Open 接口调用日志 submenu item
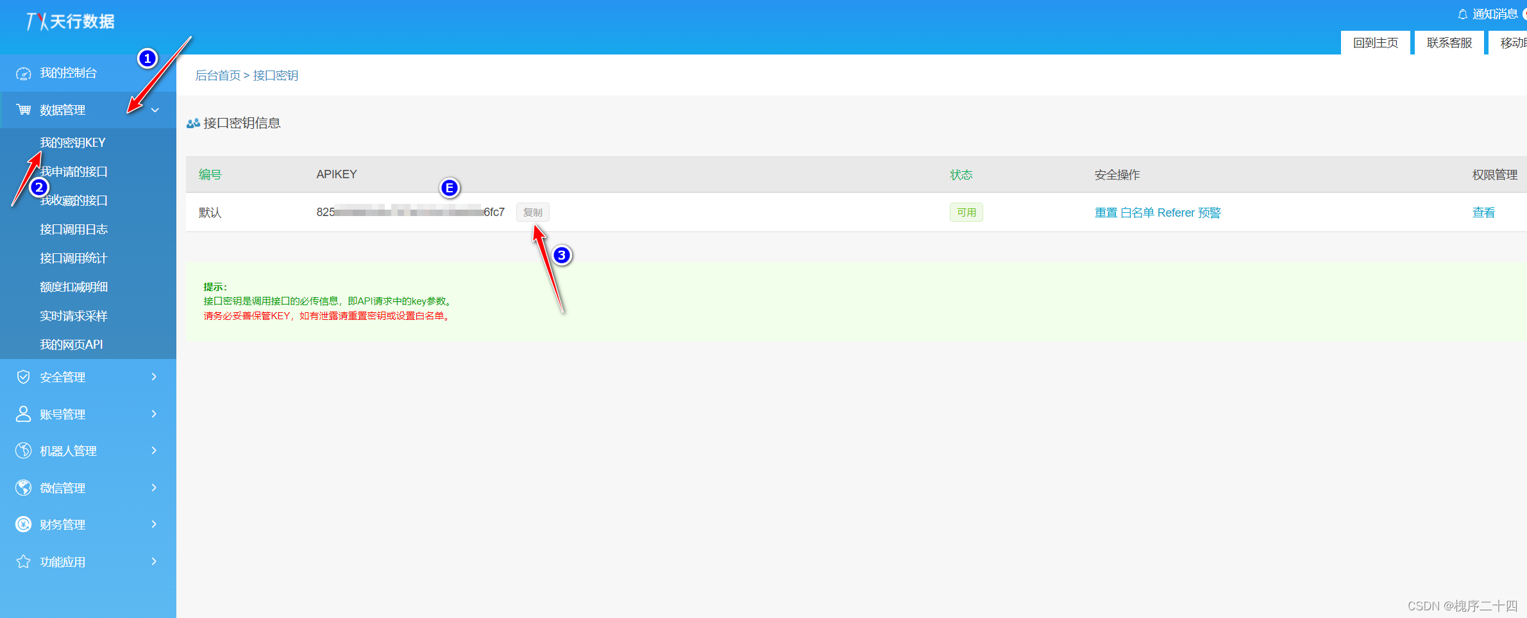 coord(74,230)
